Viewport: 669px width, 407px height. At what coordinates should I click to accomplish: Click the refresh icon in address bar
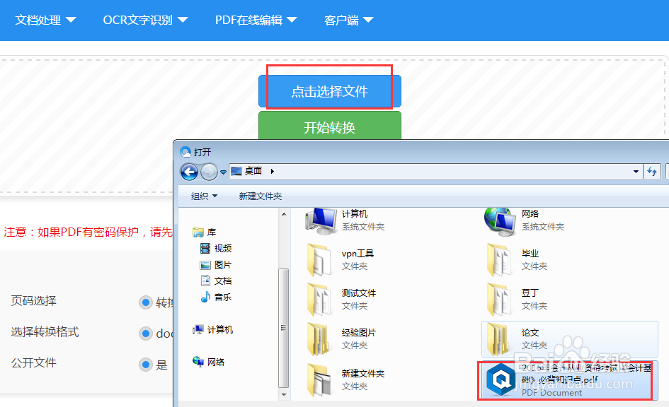(x=651, y=171)
